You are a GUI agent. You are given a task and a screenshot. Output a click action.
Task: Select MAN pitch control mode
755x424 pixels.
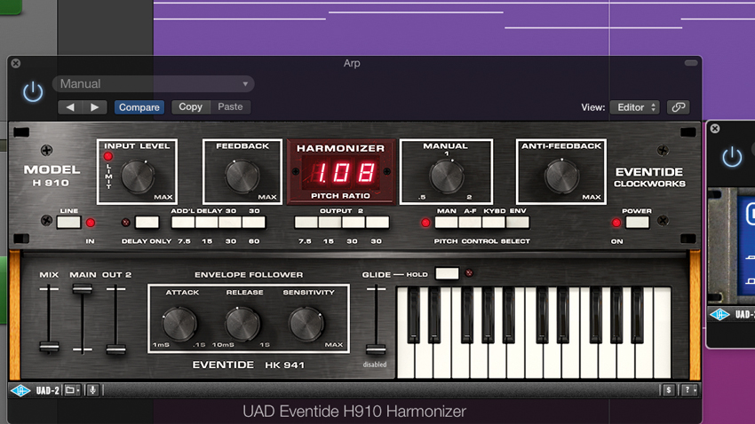tap(447, 222)
